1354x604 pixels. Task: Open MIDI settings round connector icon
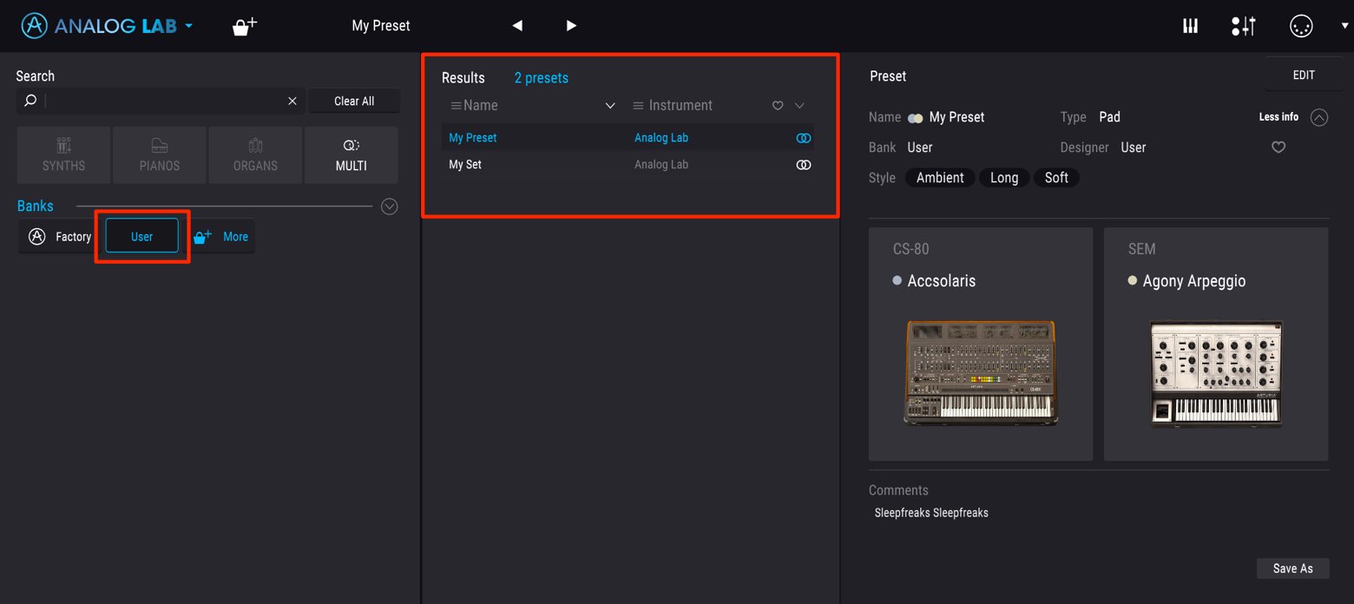point(1301,26)
